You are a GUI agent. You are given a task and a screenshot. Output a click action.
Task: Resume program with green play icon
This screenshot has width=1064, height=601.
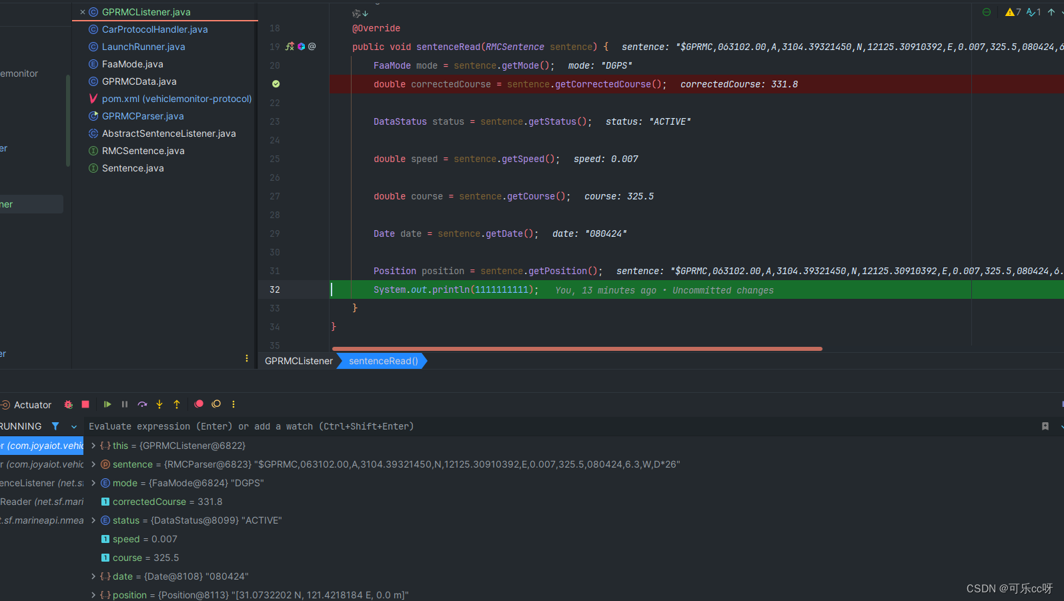pos(107,404)
